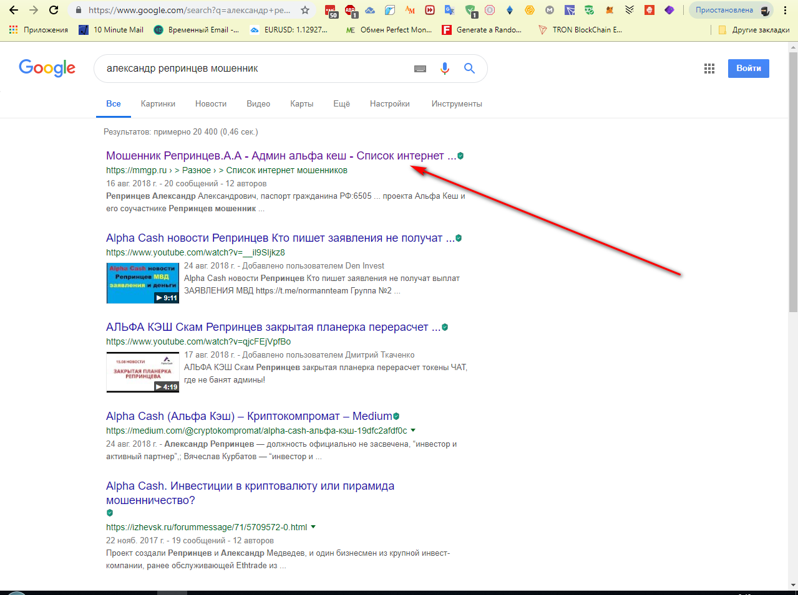Expand the arrow next to the medium.com URL
798x595 pixels.
pyautogui.click(x=413, y=431)
